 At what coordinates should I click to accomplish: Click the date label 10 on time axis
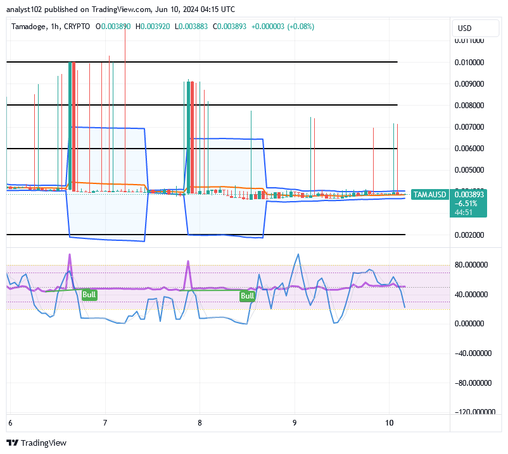(x=389, y=423)
